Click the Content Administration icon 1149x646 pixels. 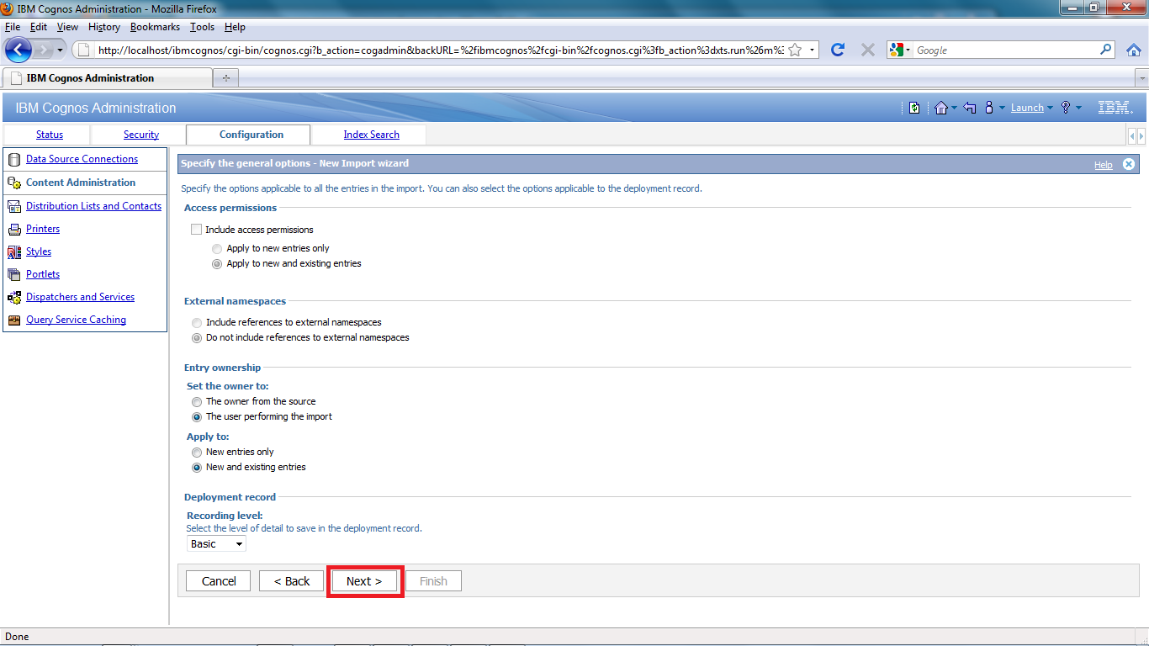click(13, 183)
